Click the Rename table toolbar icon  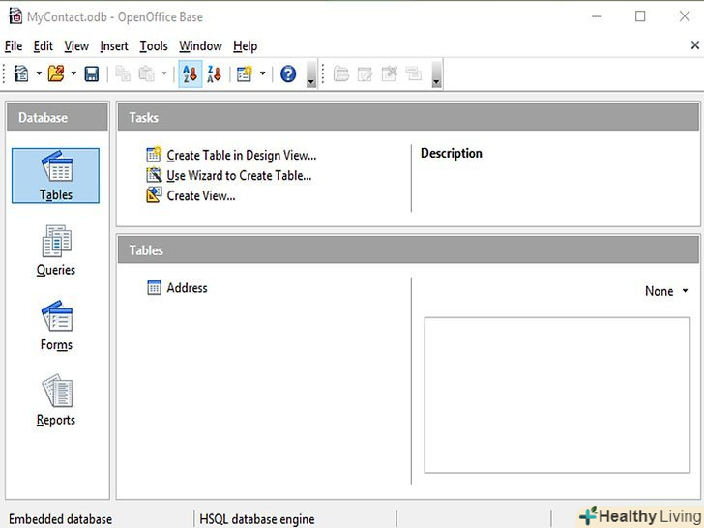pyautogui.click(x=414, y=73)
